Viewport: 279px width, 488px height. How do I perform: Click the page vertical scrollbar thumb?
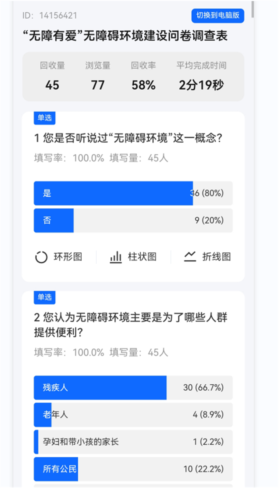click(253, 9)
